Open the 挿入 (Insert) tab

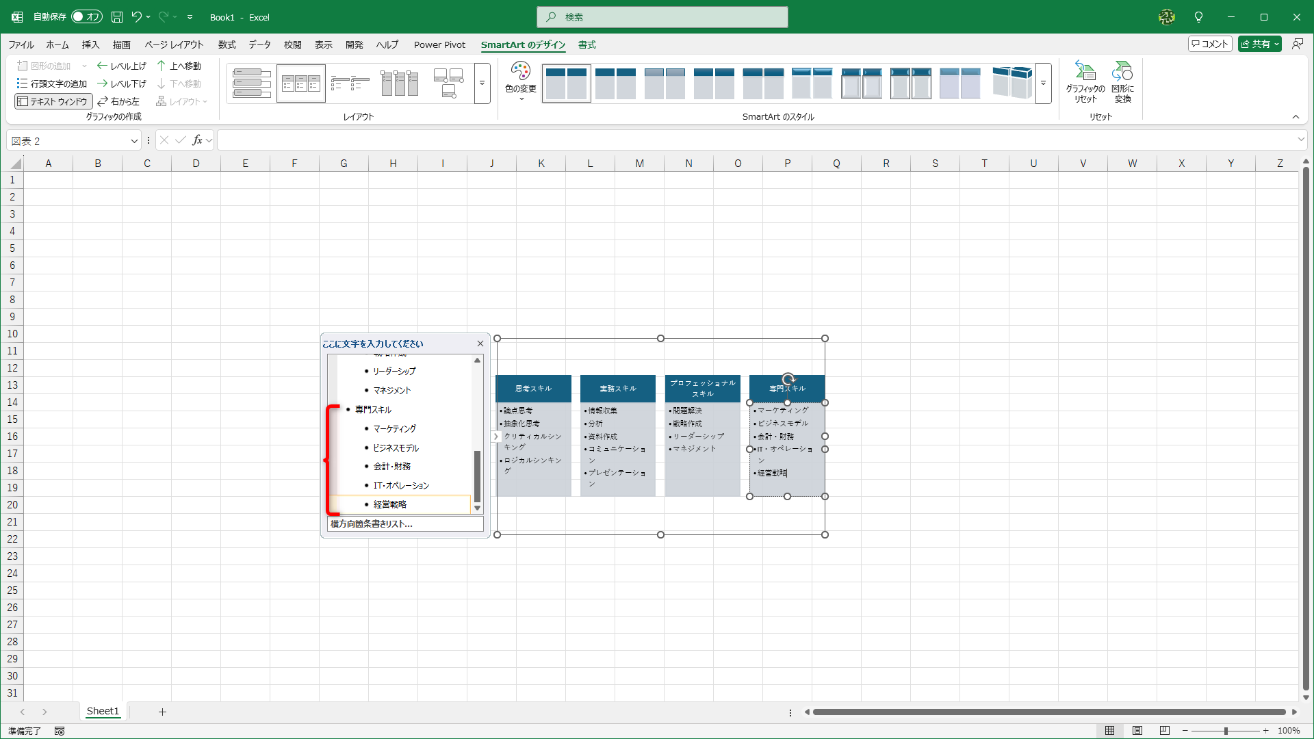click(90, 45)
